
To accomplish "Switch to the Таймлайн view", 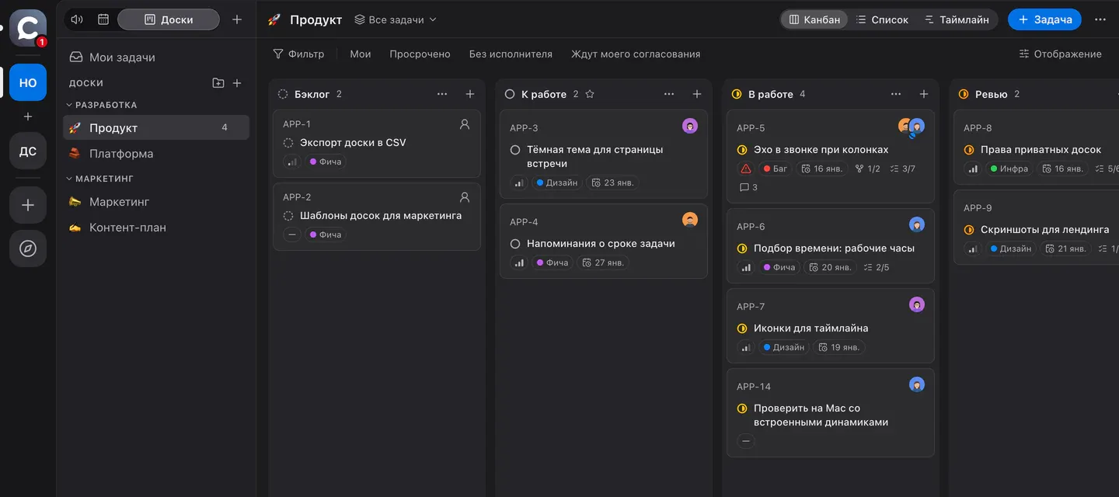I will [957, 19].
